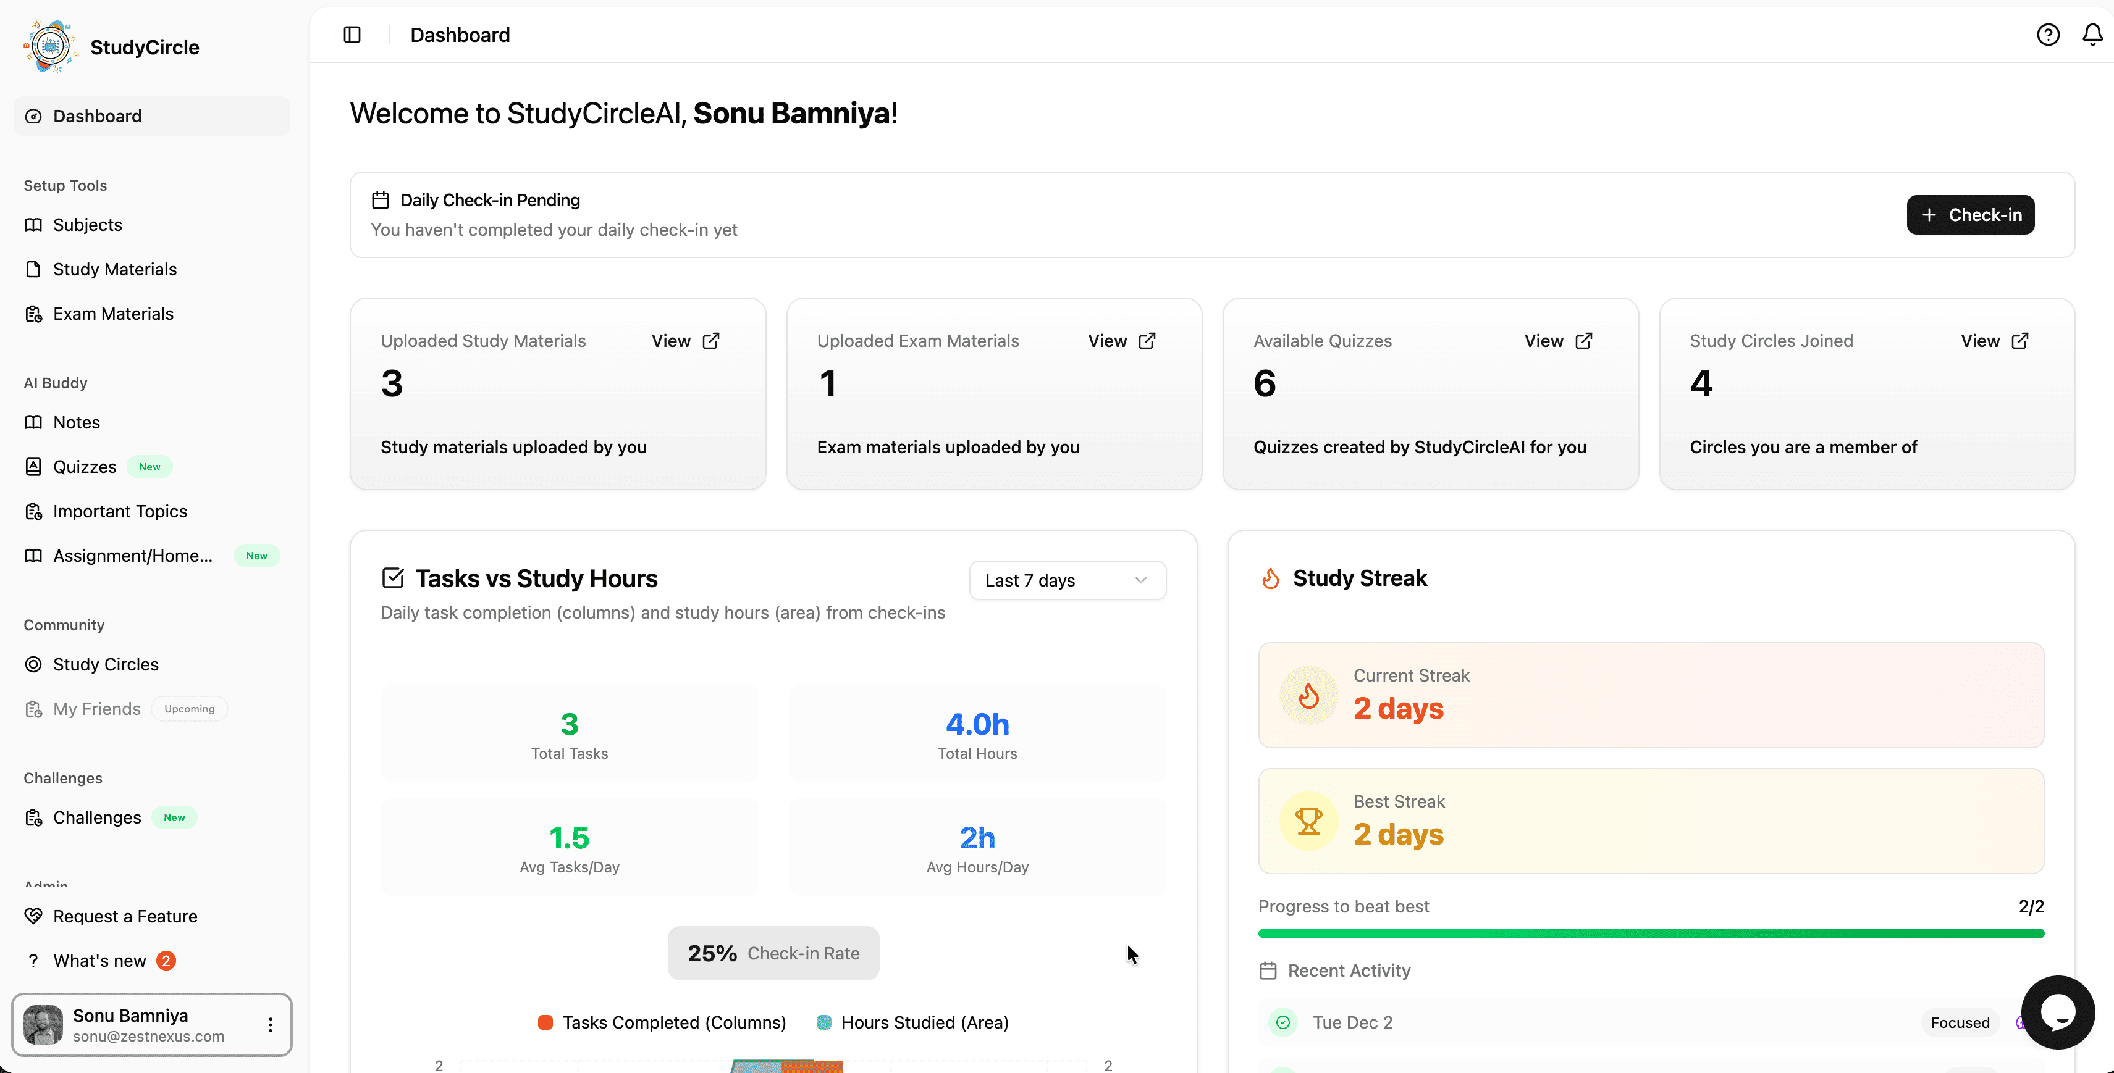Open What's new with badge
Screen dimensions: 2114x1073
tap(100, 961)
